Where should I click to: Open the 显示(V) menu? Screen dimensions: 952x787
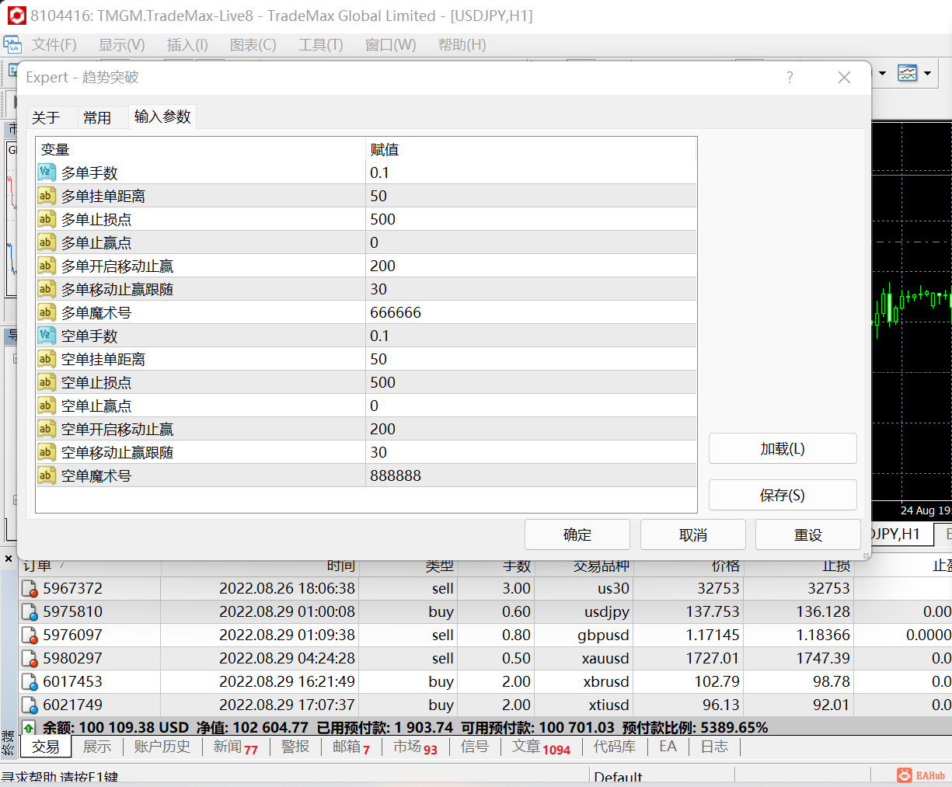pyautogui.click(x=122, y=45)
